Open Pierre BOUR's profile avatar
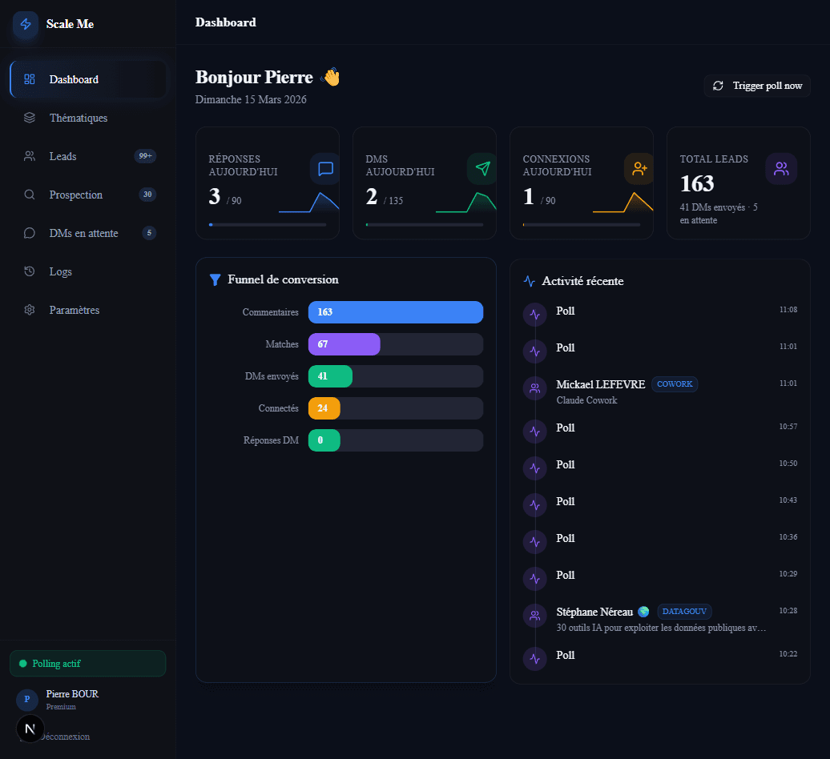 point(26,699)
